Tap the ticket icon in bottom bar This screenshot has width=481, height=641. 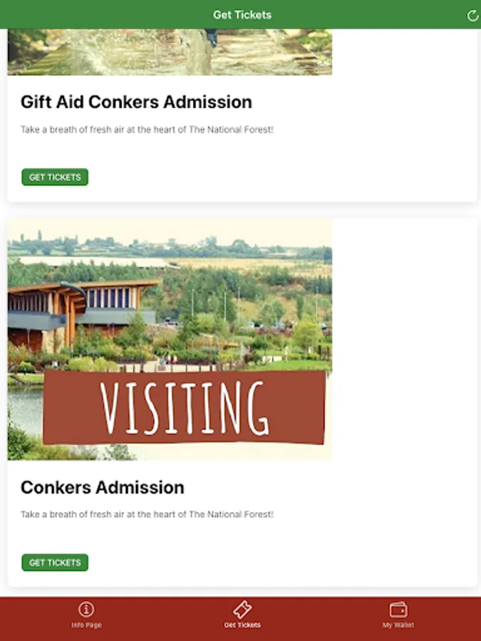pyautogui.click(x=242, y=610)
